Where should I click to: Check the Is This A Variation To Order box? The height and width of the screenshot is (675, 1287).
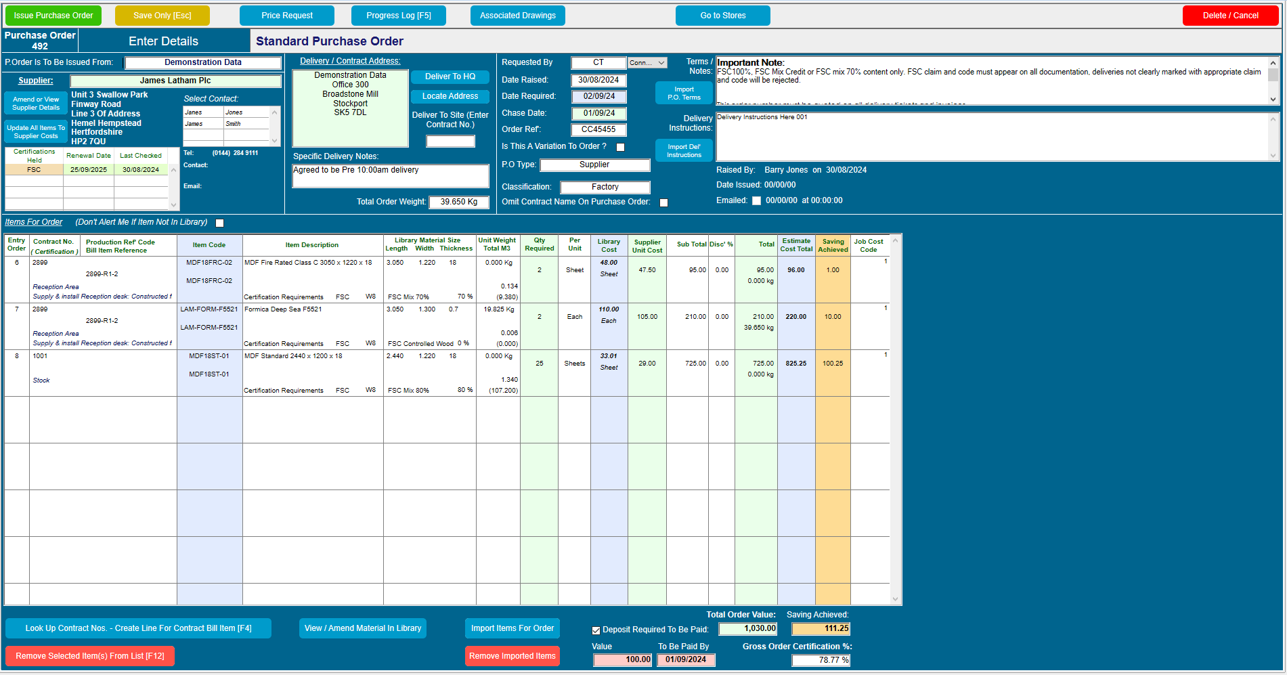620,146
